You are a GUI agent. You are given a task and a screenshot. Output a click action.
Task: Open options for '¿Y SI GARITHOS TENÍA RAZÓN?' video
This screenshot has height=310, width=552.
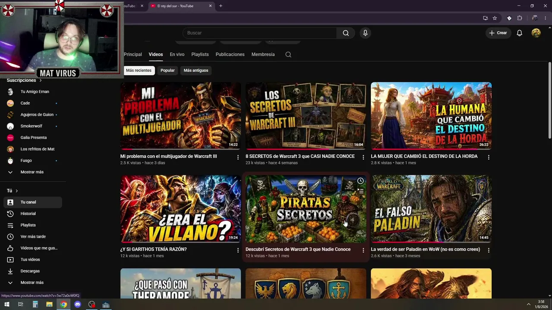point(238,251)
